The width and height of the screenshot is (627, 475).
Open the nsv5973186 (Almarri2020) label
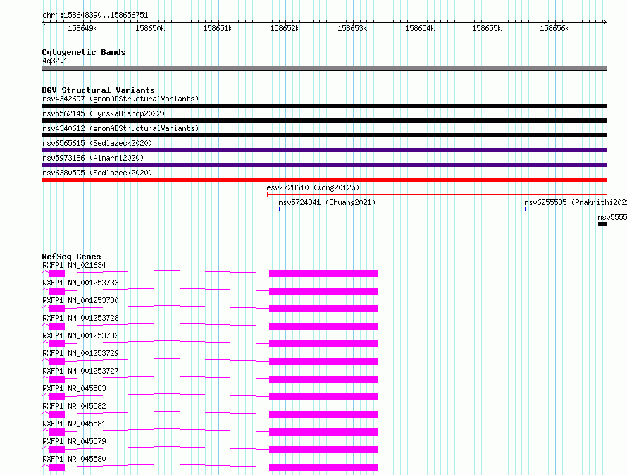click(x=93, y=158)
